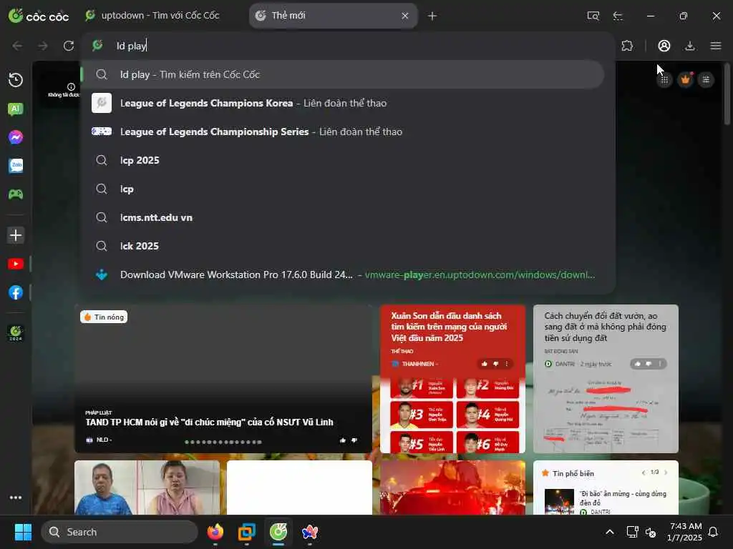733x549 pixels.
Task: Open Facebook from the sidebar
Action: [16, 292]
